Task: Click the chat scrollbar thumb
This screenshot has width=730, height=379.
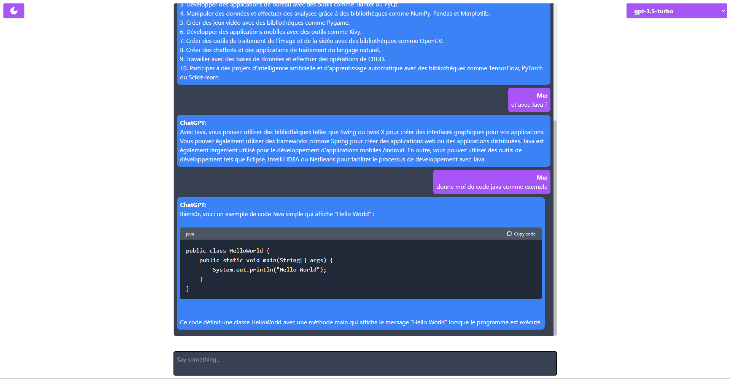Action: 555,228
